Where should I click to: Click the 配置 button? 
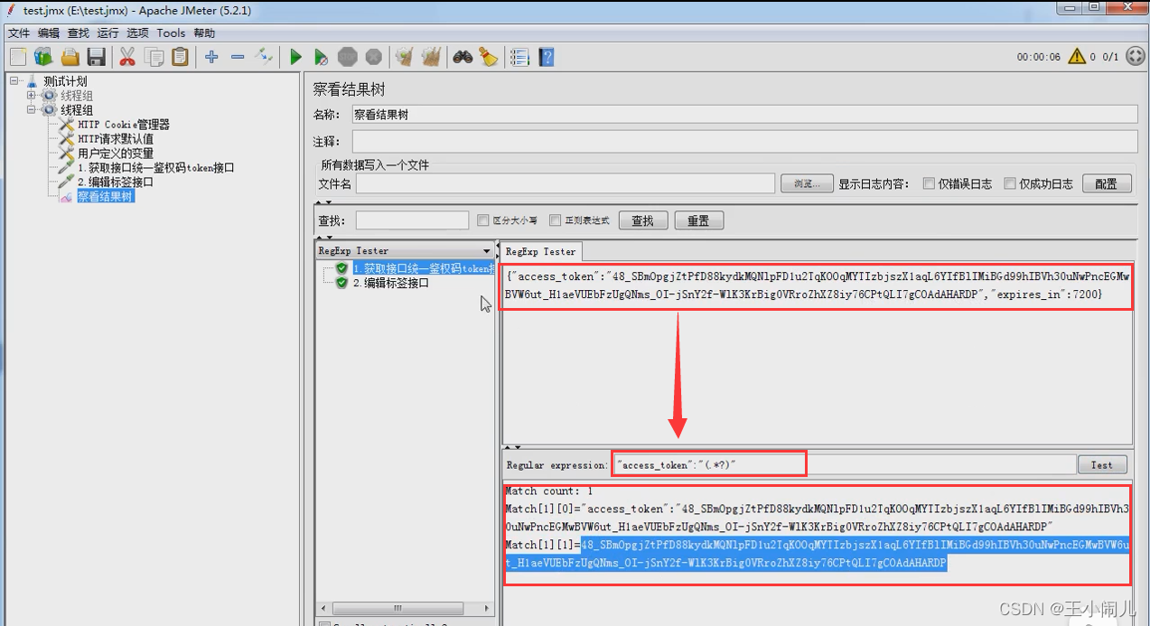pyautogui.click(x=1107, y=183)
